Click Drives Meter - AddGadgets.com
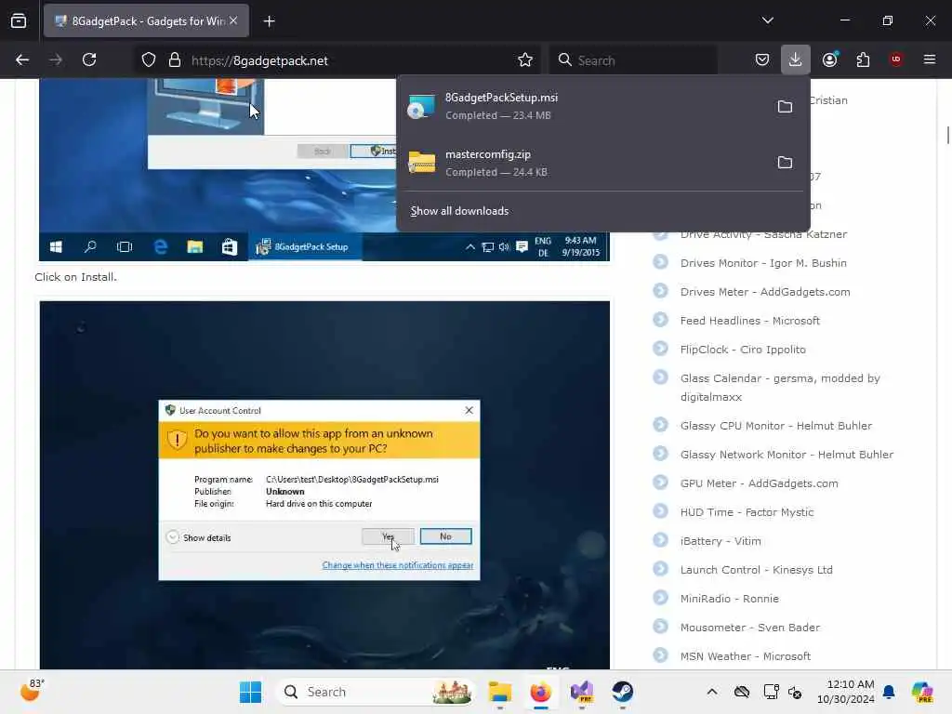 pyautogui.click(x=765, y=292)
